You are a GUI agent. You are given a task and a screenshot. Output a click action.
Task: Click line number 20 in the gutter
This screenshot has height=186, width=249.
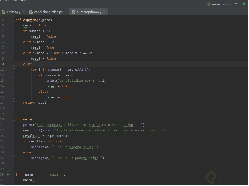[x=2, y=119]
